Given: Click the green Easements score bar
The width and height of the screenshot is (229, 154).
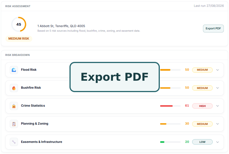Looking at the screenshot, I should (170, 142).
